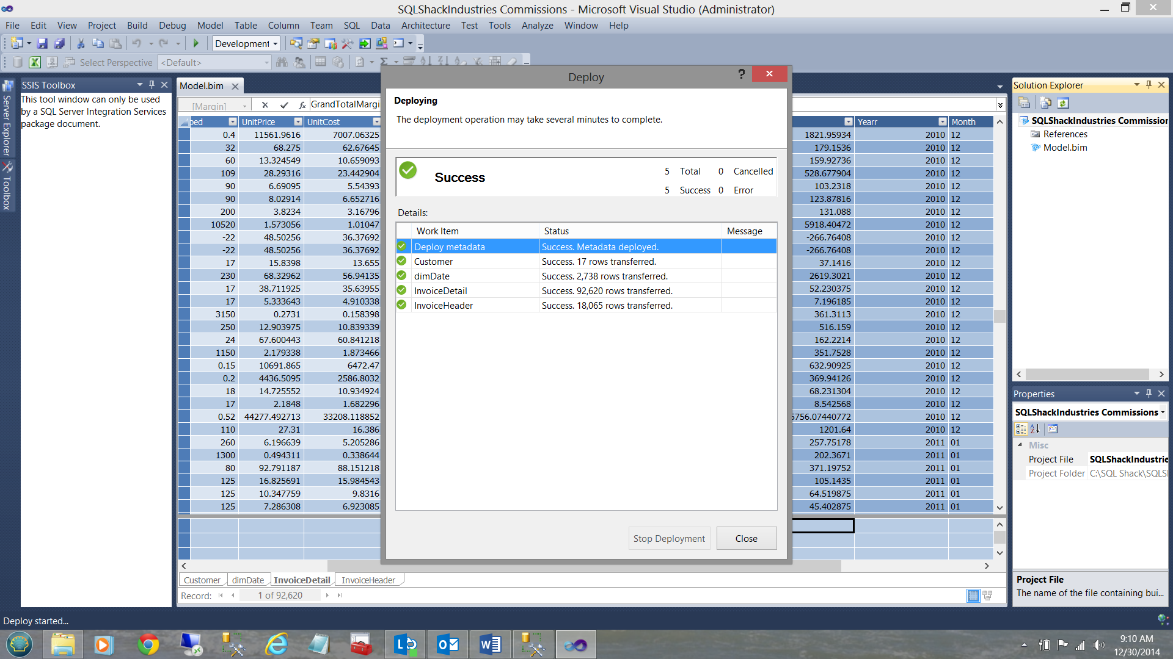Viewport: 1173px width, 659px height.
Task: Switch to the InvoiceHeader table tab
Action: click(x=368, y=580)
